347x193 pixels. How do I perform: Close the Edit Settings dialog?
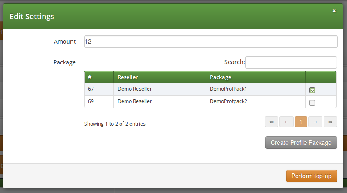[x=334, y=11]
